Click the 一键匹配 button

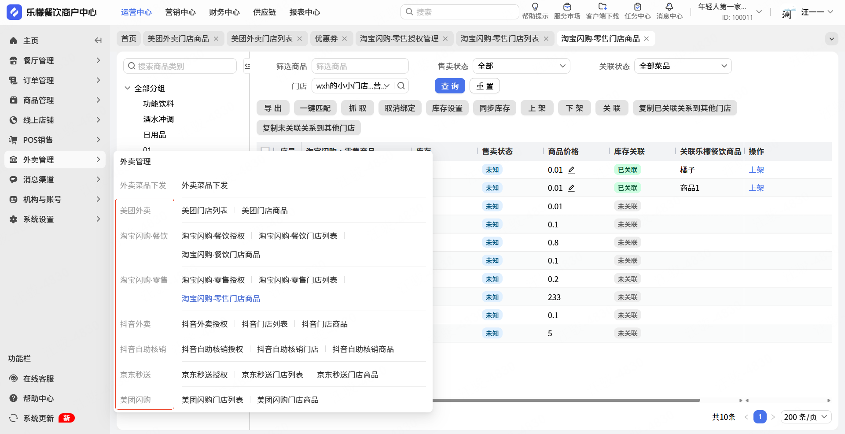(315, 108)
